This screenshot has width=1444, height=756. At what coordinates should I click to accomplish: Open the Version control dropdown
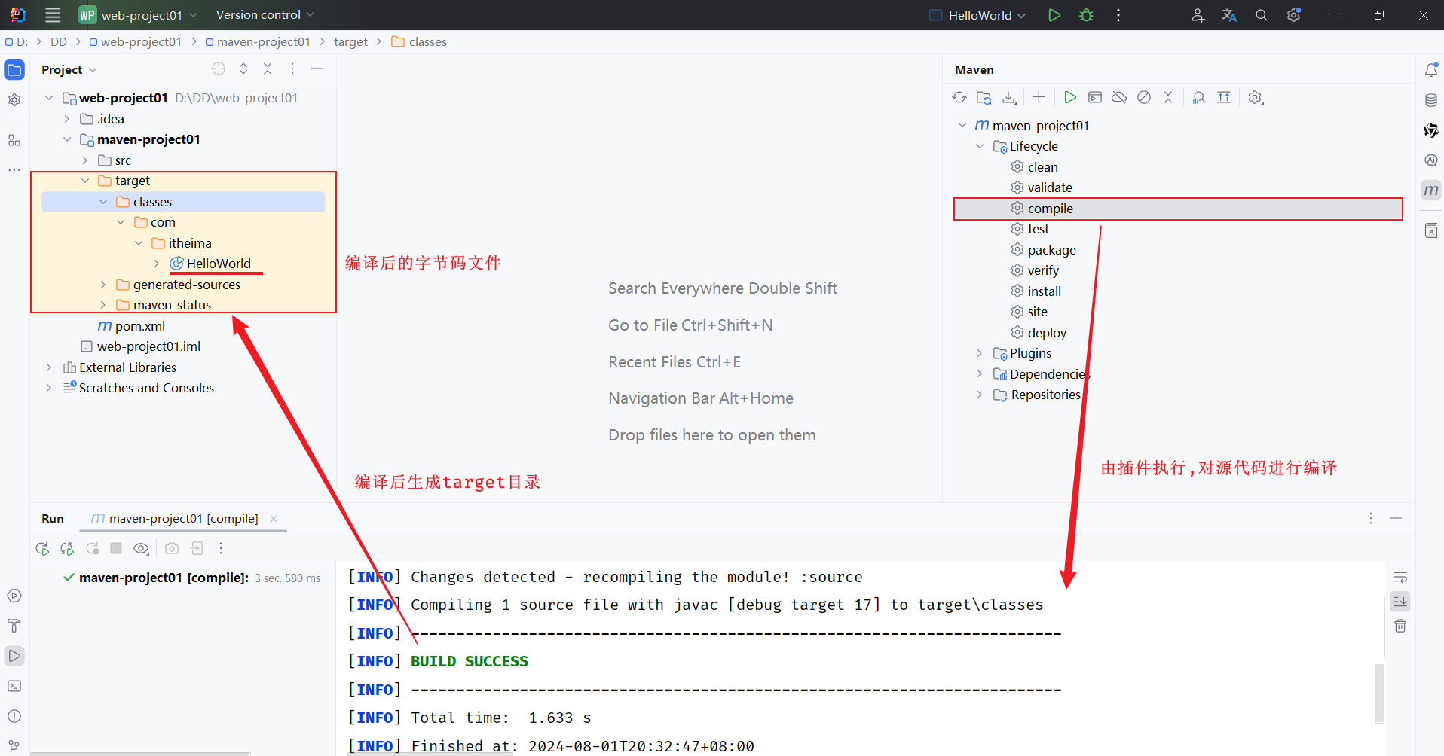265,14
